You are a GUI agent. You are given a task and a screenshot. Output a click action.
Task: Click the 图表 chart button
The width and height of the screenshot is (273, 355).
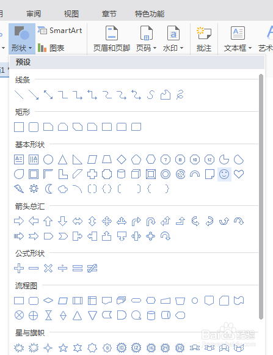pyautogui.click(x=51, y=48)
